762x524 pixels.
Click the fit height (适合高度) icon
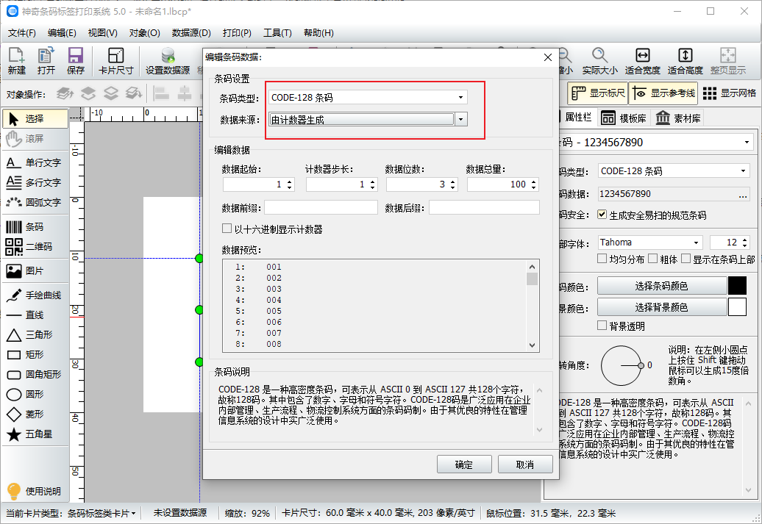(x=685, y=62)
